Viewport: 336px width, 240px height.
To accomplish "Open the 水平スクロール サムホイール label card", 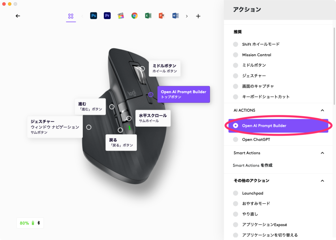I will pos(153,118).
